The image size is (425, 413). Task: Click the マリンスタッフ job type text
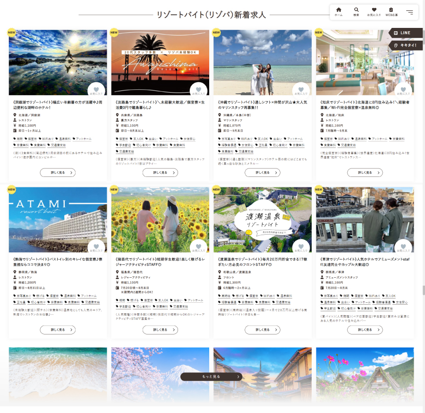pyautogui.click(x=232, y=120)
